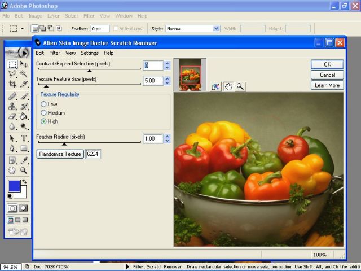361x271 pixels.
Task: Open the Filter menu in dialog
Action: (x=55, y=53)
